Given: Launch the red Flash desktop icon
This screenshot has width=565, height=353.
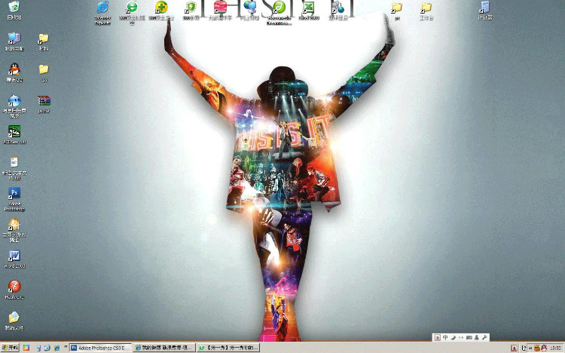Looking at the screenshot, I should coord(14,290).
